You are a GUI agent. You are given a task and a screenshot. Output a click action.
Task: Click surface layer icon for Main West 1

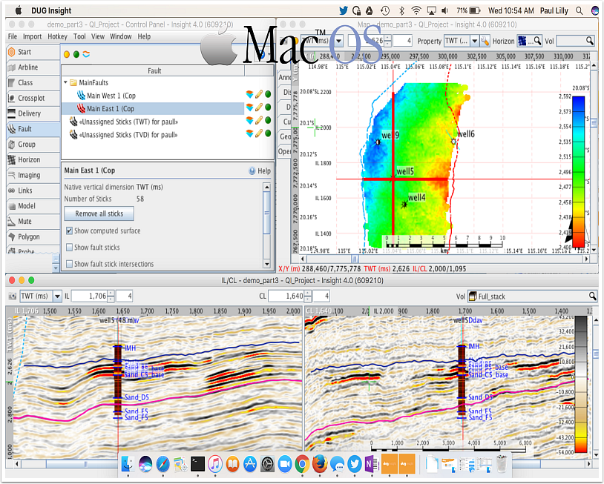pos(249,94)
